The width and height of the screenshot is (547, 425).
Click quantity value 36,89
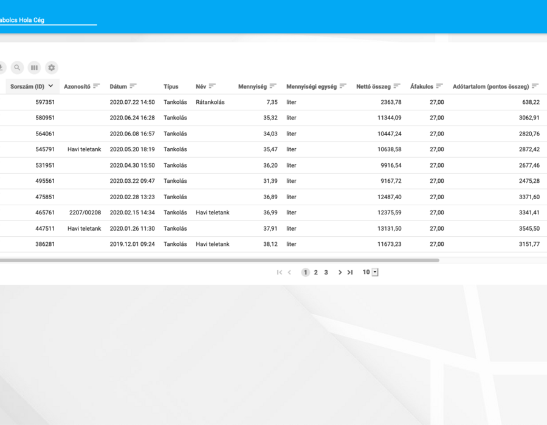pos(270,197)
